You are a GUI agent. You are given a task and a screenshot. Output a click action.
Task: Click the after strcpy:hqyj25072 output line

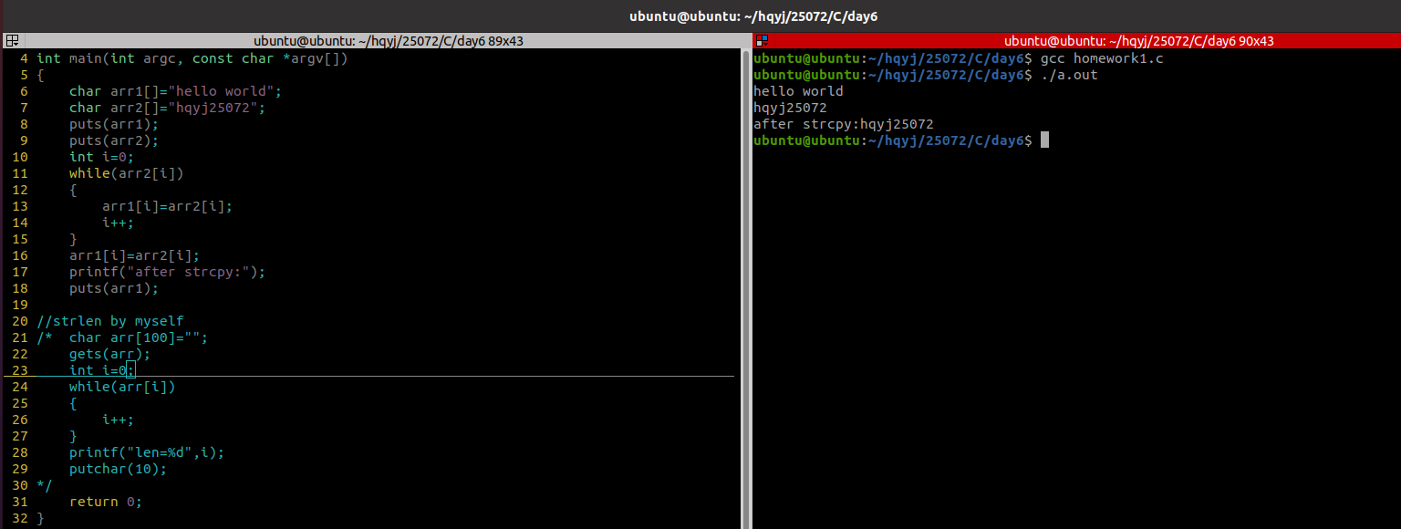click(844, 124)
